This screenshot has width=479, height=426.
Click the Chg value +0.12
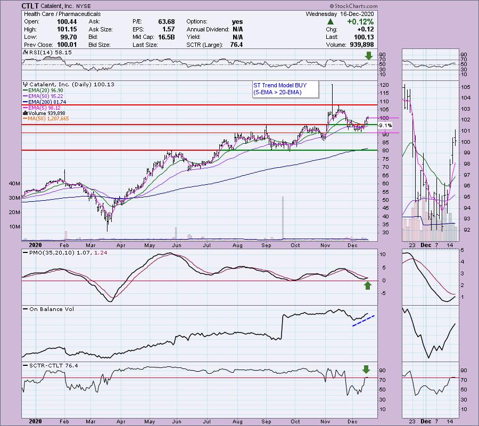click(365, 29)
